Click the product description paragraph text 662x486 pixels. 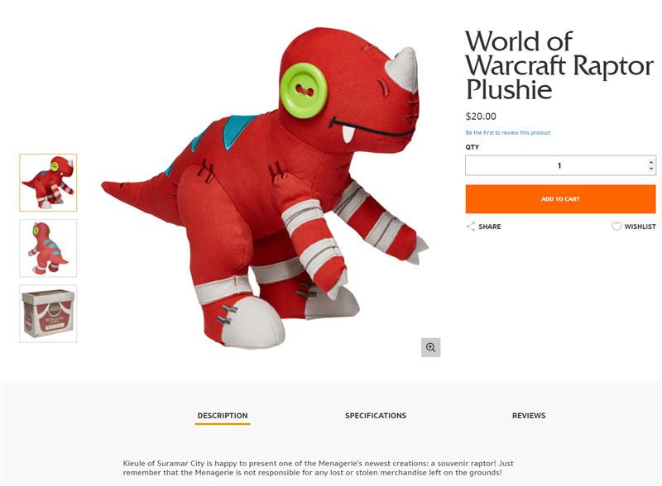click(318, 468)
